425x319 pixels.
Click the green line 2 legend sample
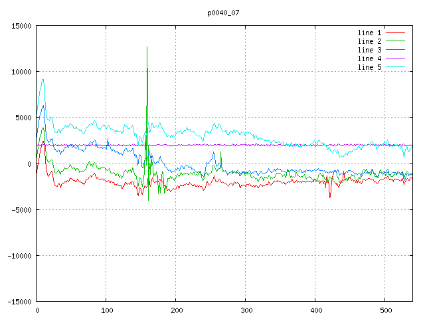395,41
